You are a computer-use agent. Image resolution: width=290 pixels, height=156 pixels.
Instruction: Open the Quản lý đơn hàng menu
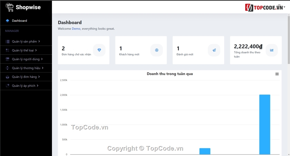[x=24, y=77]
